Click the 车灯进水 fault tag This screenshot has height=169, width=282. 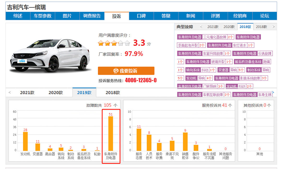coord(239,45)
